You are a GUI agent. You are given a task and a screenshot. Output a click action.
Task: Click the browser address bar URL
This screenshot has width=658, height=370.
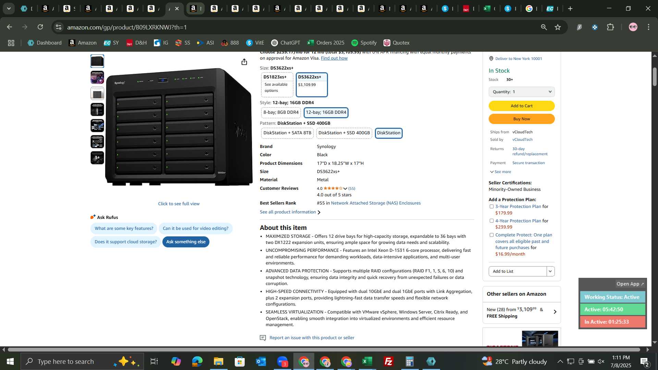[127, 27]
